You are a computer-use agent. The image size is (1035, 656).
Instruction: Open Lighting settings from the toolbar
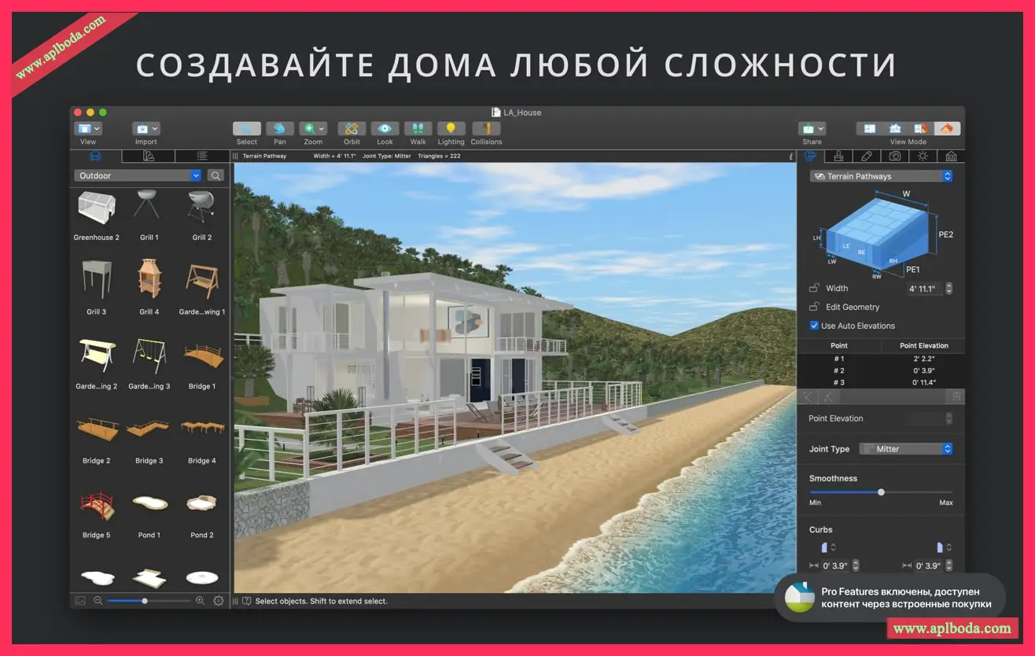pos(451,129)
